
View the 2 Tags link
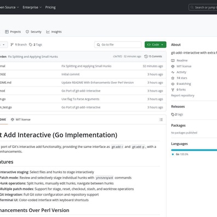coord(36,44)
